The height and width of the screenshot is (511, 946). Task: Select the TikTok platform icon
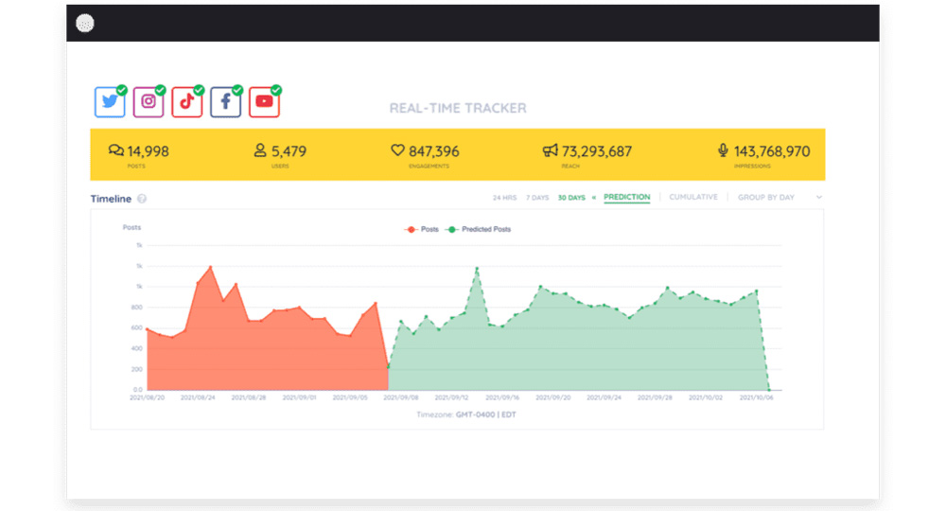tap(186, 102)
